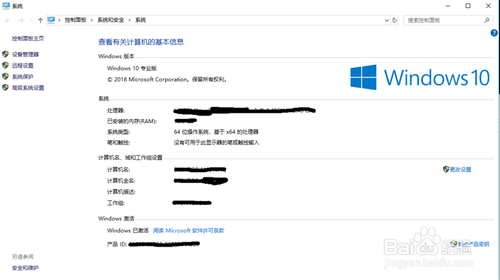Click 更改设置 link
This screenshot has width=500, height=280.
(460, 169)
